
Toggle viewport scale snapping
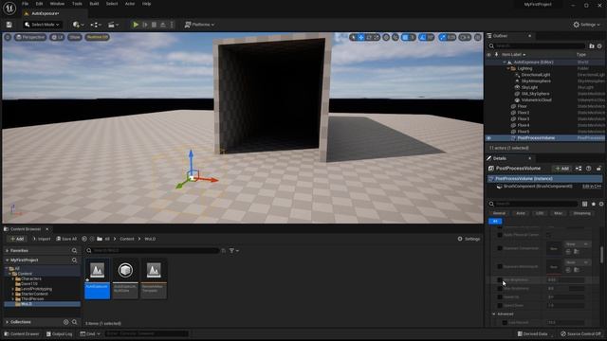tap(443, 37)
